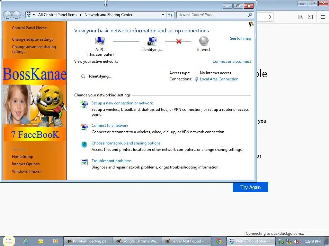Click the red X broken connection mark
Image resolution: width=329 pixels, height=246 pixels.
(x=179, y=41)
